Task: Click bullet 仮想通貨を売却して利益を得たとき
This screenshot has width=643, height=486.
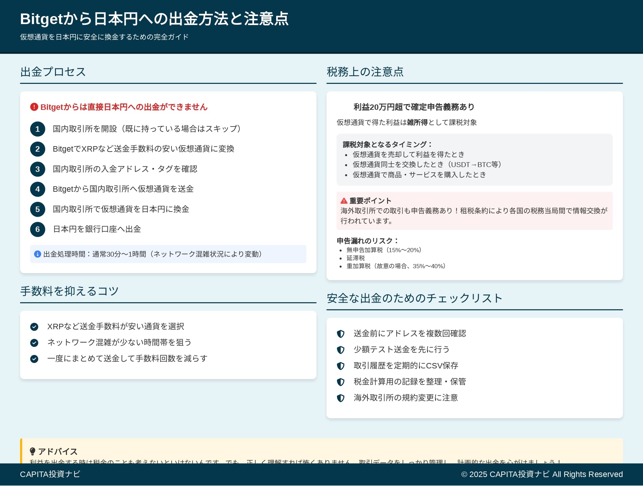Action: pos(409,155)
